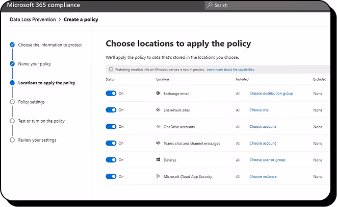Image resolution: width=337 pixels, height=207 pixels.
Task: Click the Location column header
Action: [163, 79]
